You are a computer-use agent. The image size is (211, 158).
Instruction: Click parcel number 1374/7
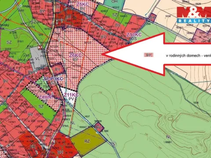pos(41,121)
